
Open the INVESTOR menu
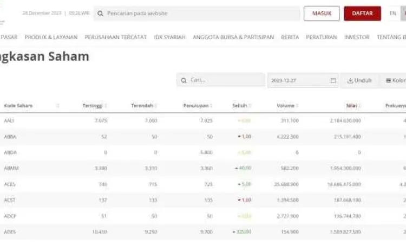tap(357, 37)
